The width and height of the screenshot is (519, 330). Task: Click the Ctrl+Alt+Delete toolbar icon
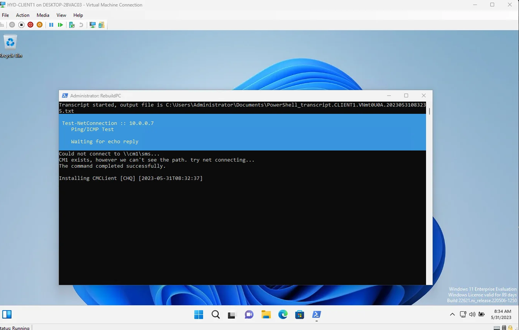coord(4,24)
